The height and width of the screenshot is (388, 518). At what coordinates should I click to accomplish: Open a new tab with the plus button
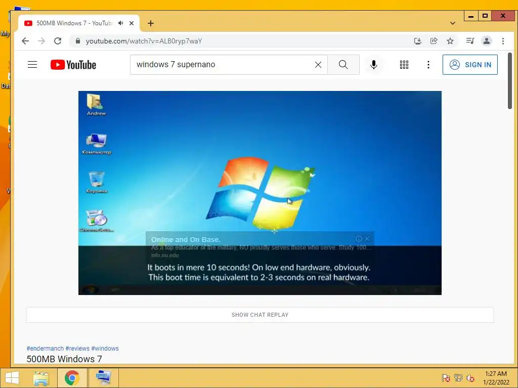pos(151,23)
